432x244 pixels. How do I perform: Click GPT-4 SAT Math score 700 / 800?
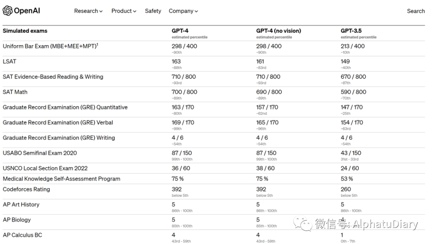point(184,92)
